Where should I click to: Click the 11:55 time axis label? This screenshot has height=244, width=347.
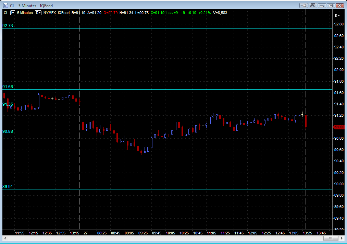[x=20, y=233]
